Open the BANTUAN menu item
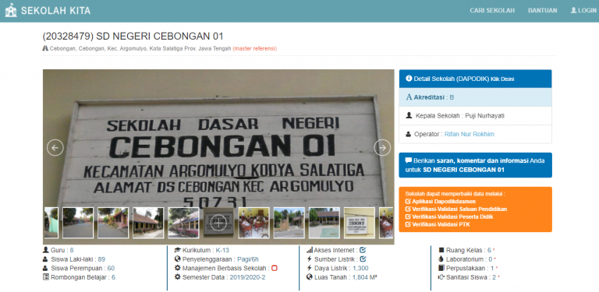 [543, 11]
